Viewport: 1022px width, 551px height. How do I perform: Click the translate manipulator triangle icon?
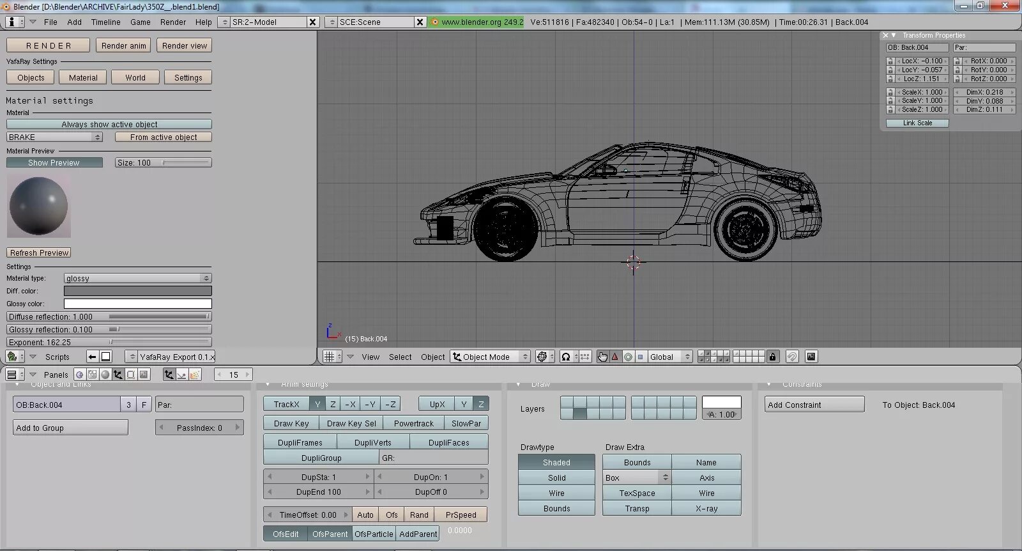click(x=615, y=357)
